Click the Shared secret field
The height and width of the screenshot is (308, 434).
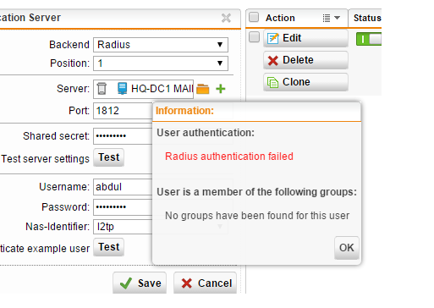tap(123, 136)
